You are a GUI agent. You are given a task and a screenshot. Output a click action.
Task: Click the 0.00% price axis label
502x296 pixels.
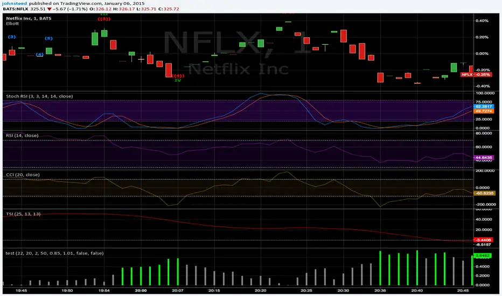pyautogui.click(x=482, y=54)
